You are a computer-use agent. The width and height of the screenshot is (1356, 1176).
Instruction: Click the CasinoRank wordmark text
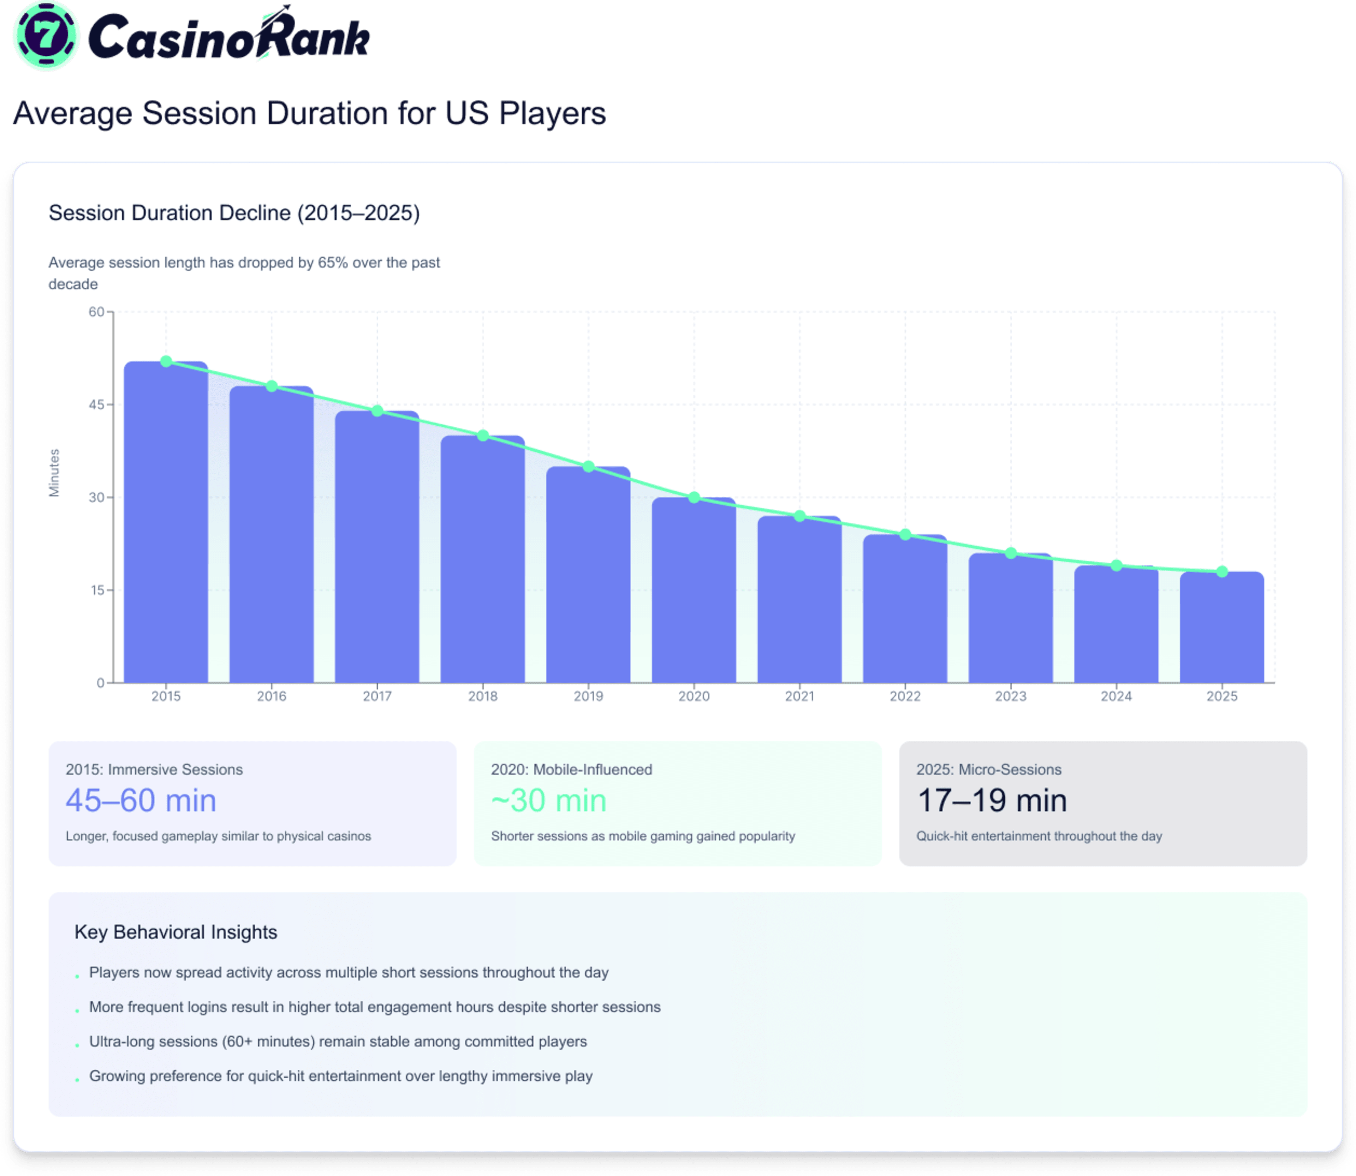coord(228,38)
